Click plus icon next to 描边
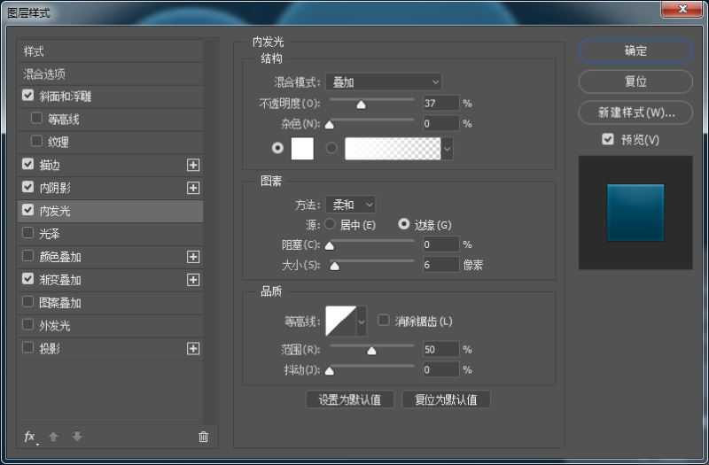Screen dimensions: 709x465 [193, 165]
